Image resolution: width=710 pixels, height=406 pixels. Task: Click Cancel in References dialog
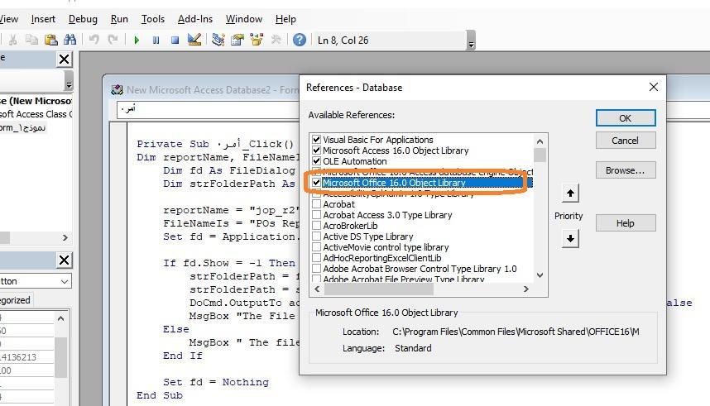[626, 141]
